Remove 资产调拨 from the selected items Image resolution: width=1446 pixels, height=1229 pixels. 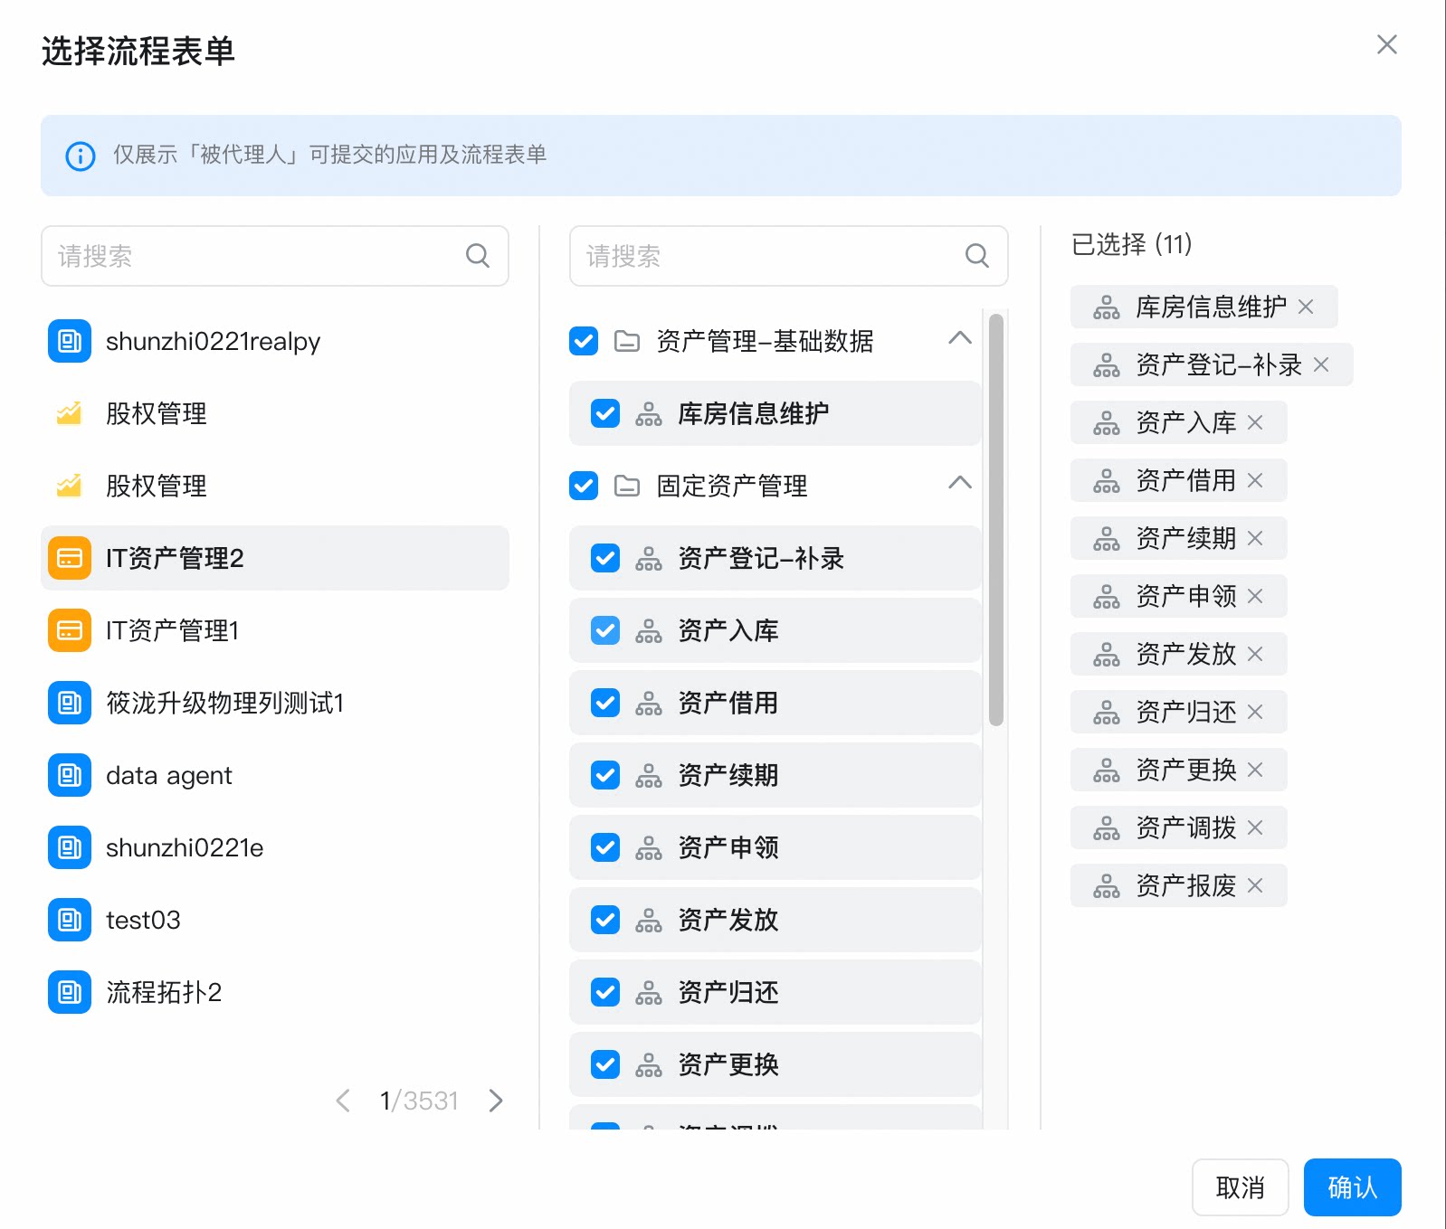pos(1255,827)
